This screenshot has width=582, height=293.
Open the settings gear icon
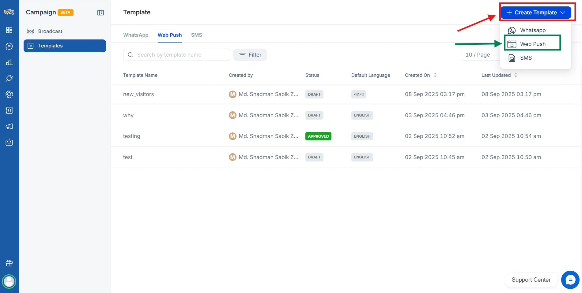click(x=9, y=94)
